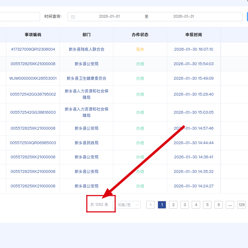The height and width of the screenshot is (248, 248).
Task: Click 新乡县残疾人联合会 department cell
Action: (x=86, y=49)
